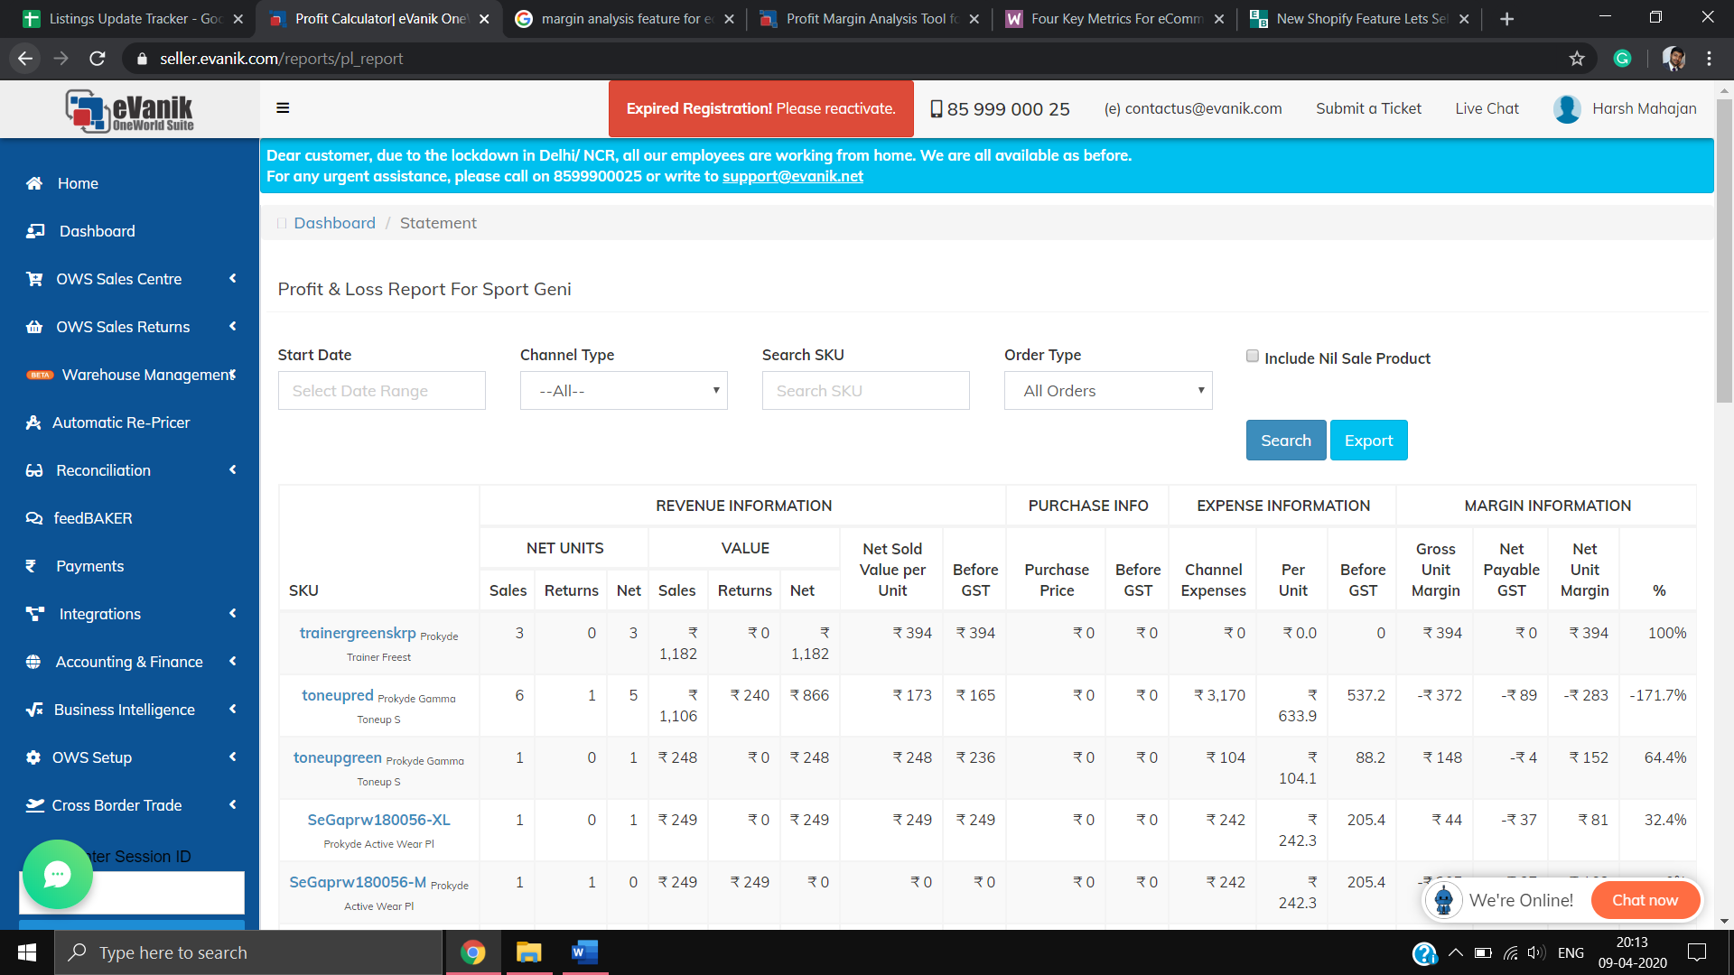
Task: Open the Order Type dropdown menu
Action: pyautogui.click(x=1105, y=391)
